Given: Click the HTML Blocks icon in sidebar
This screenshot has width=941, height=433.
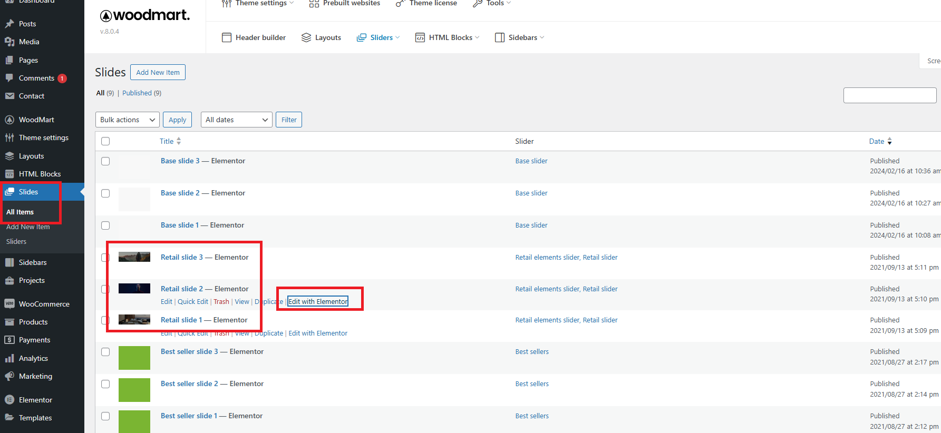Looking at the screenshot, I should tap(9, 174).
